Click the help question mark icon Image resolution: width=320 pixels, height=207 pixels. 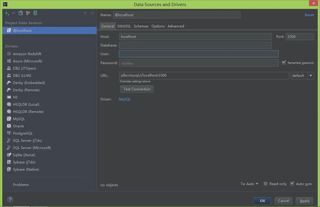click(10, 199)
